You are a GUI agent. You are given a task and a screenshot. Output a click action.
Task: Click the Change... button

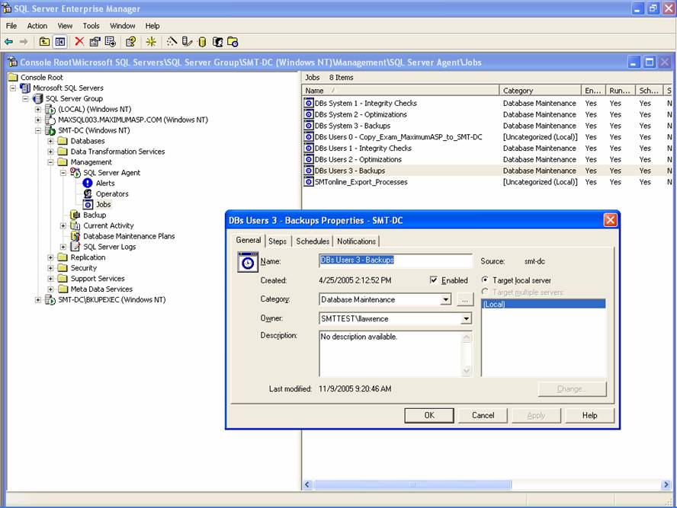coord(572,389)
